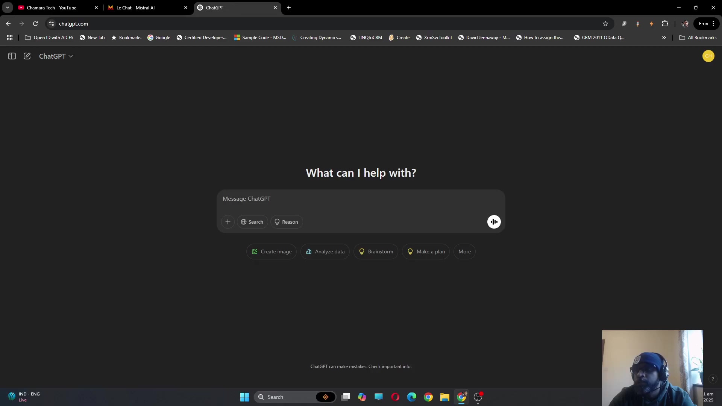Open the help question mark button
Image resolution: width=722 pixels, height=406 pixels.
(713, 379)
